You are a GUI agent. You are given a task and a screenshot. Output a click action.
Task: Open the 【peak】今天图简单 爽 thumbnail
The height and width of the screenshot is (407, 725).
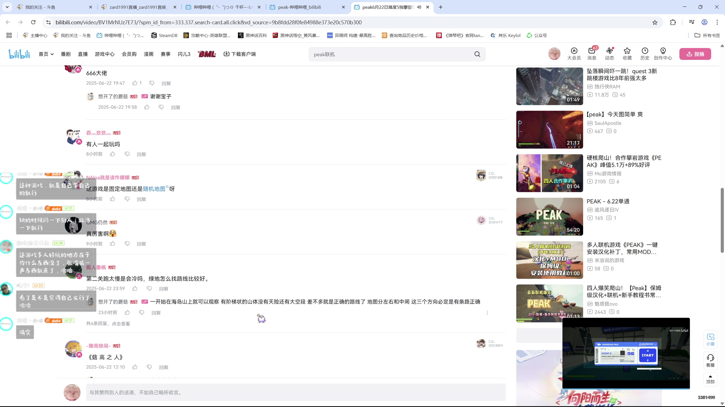coord(549,129)
